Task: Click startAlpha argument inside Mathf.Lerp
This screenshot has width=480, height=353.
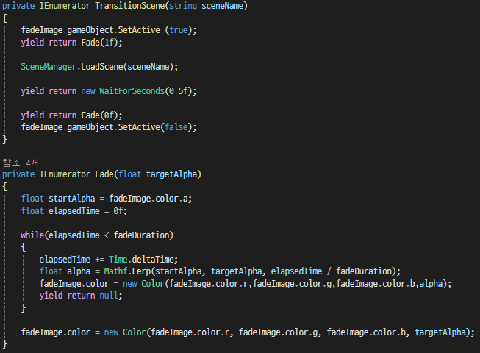Action: pyautogui.click(x=179, y=271)
